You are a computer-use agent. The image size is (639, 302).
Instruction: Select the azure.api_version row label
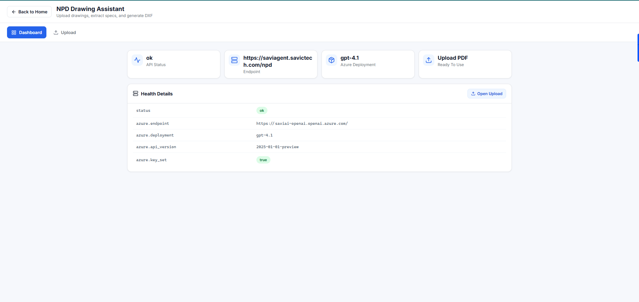(x=156, y=147)
